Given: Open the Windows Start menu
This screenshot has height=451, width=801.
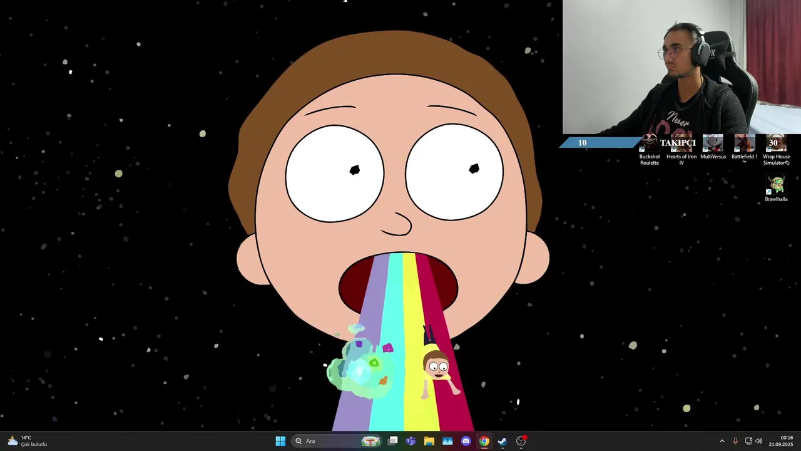Looking at the screenshot, I should [280, 441].
